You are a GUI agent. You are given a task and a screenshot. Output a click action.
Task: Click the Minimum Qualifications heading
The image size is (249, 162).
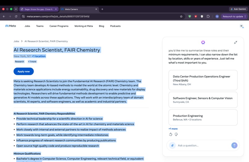pyautogui.click(x=27, y=154)
